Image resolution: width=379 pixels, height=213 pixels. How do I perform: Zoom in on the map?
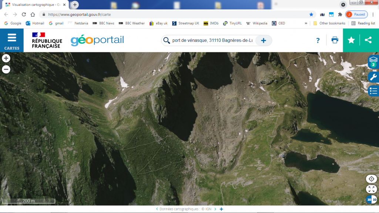[6, 59]
